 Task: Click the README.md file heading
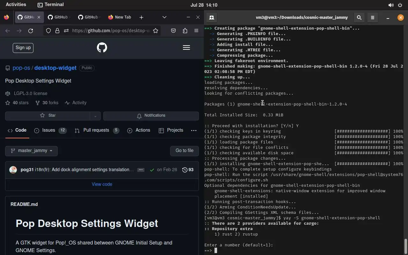tap(24, 204)
